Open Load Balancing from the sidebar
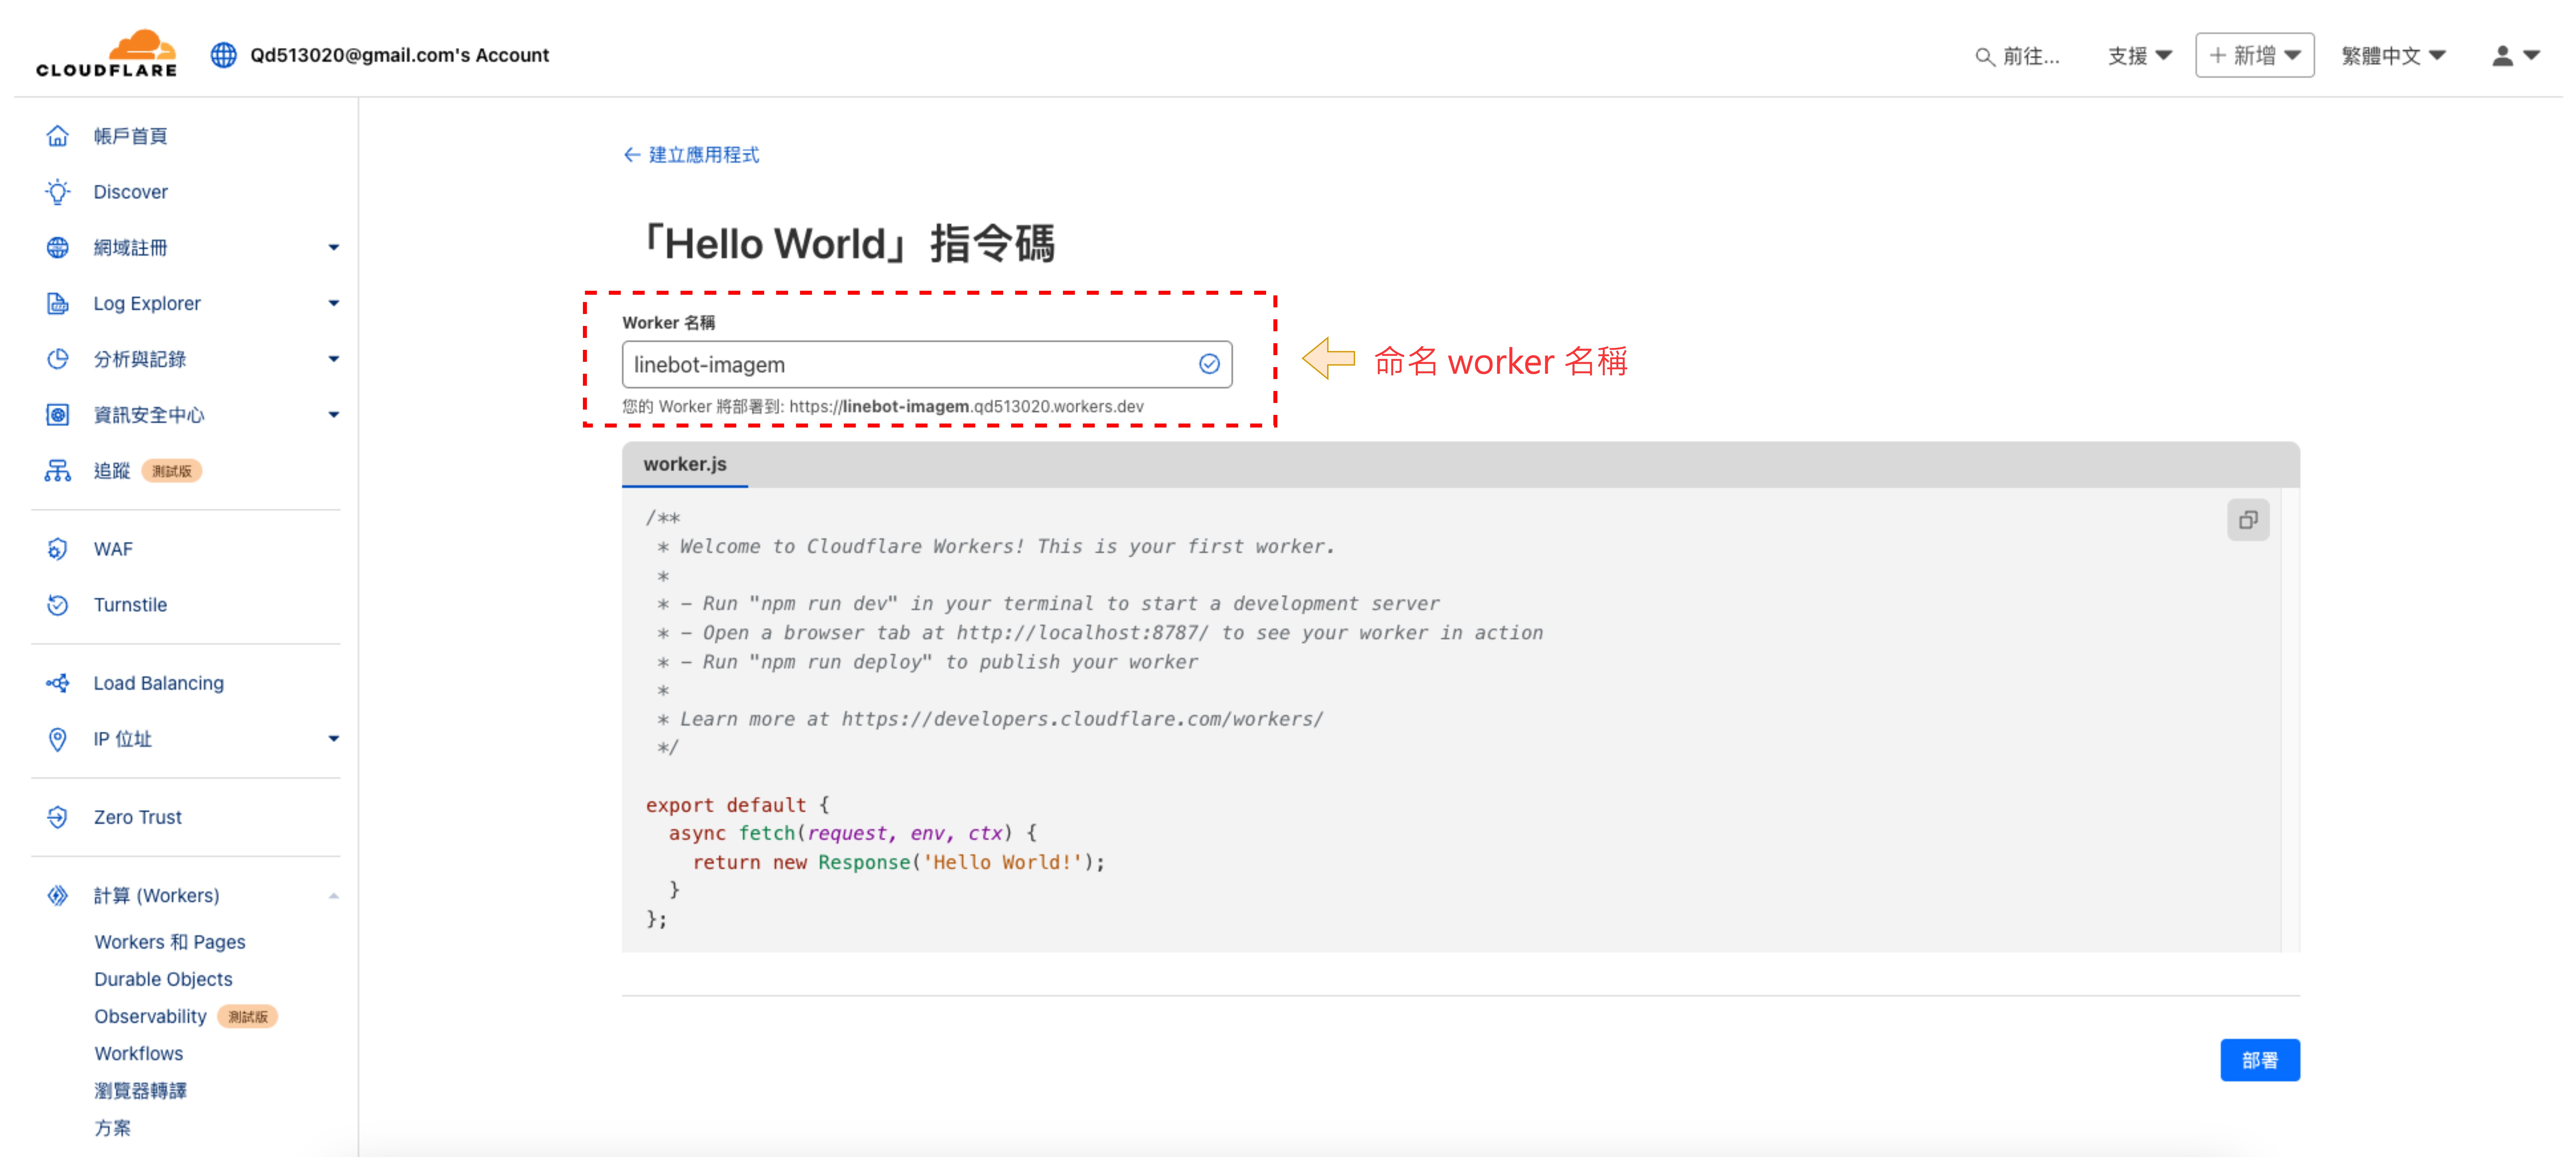Screen dimensions: 2576x1171 (x=158, y=683)
